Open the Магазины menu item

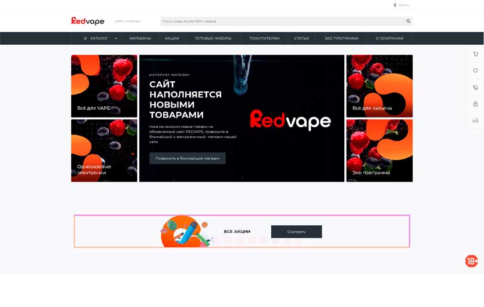click(x=140, y=39)
